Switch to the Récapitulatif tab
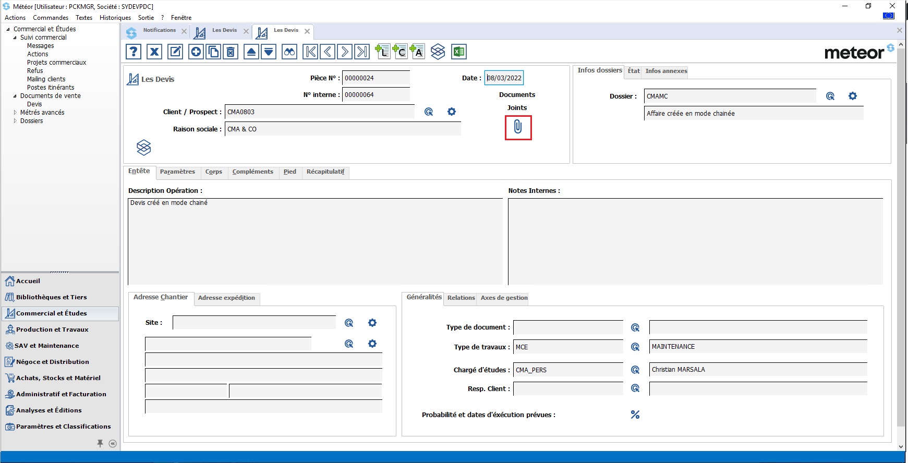 [x=325, y=172]
